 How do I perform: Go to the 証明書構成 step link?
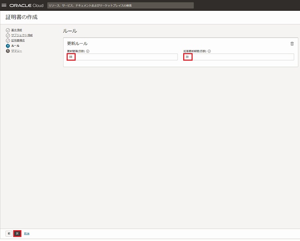click(18, 40)
